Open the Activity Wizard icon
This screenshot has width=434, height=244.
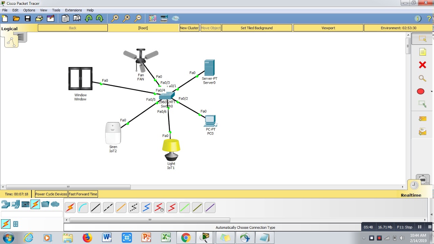pos(51,18)
